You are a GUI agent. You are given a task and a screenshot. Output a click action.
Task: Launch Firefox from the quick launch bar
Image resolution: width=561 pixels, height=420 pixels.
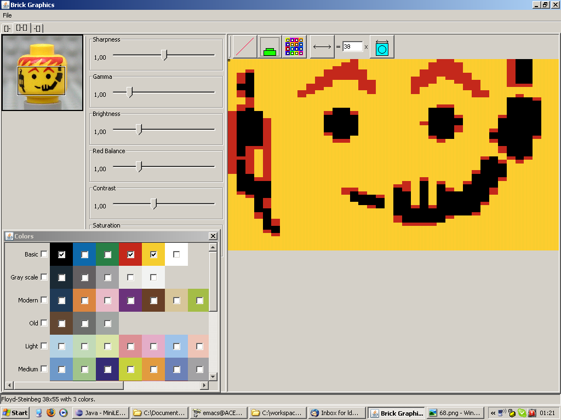(x=51, y=413)
